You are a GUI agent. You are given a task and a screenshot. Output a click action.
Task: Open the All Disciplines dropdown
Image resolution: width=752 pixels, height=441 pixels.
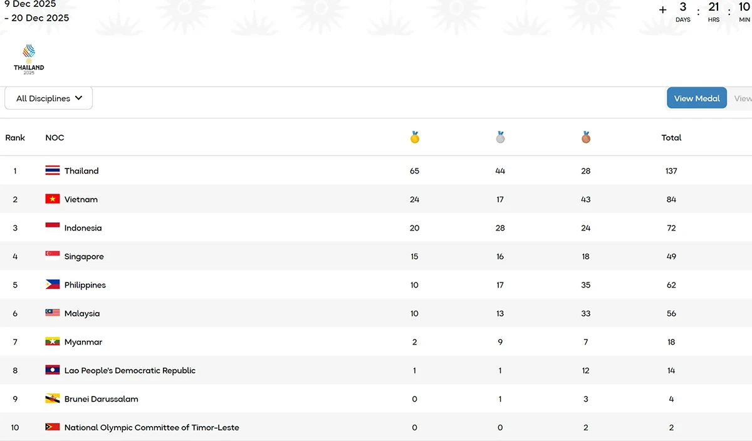49,98
